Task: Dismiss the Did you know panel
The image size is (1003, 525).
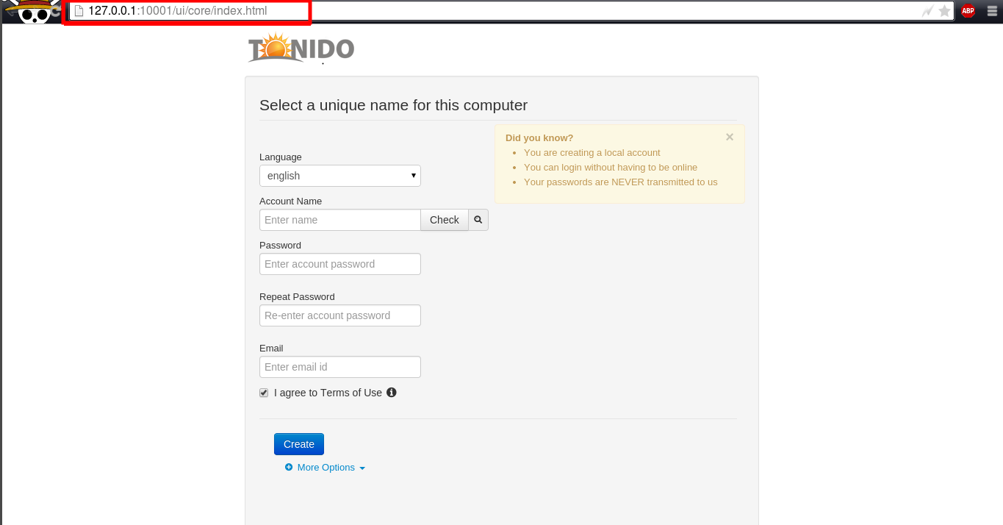Action: [x=729, y=137]
